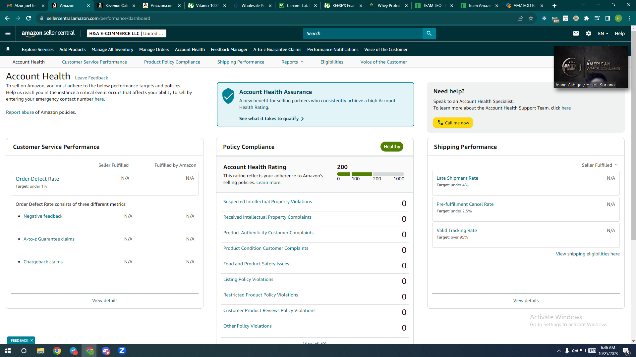The height and width of the screenshot is (357, 636).
Task: Close the FEEDBACK tab with its X
Action: [x=32, y=340]
